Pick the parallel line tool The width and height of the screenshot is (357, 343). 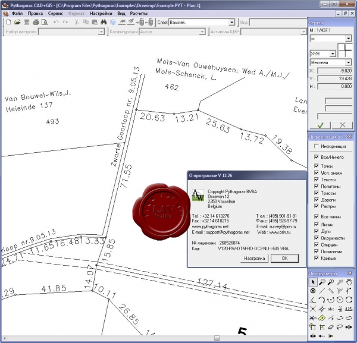[x=331, y=291]
